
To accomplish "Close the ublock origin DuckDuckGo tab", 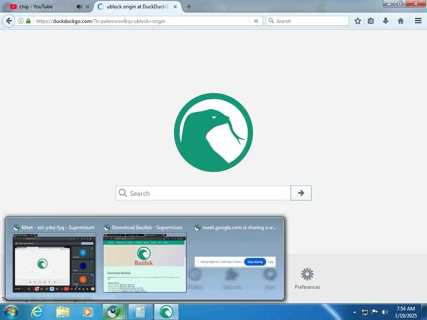I will [175, 7].
